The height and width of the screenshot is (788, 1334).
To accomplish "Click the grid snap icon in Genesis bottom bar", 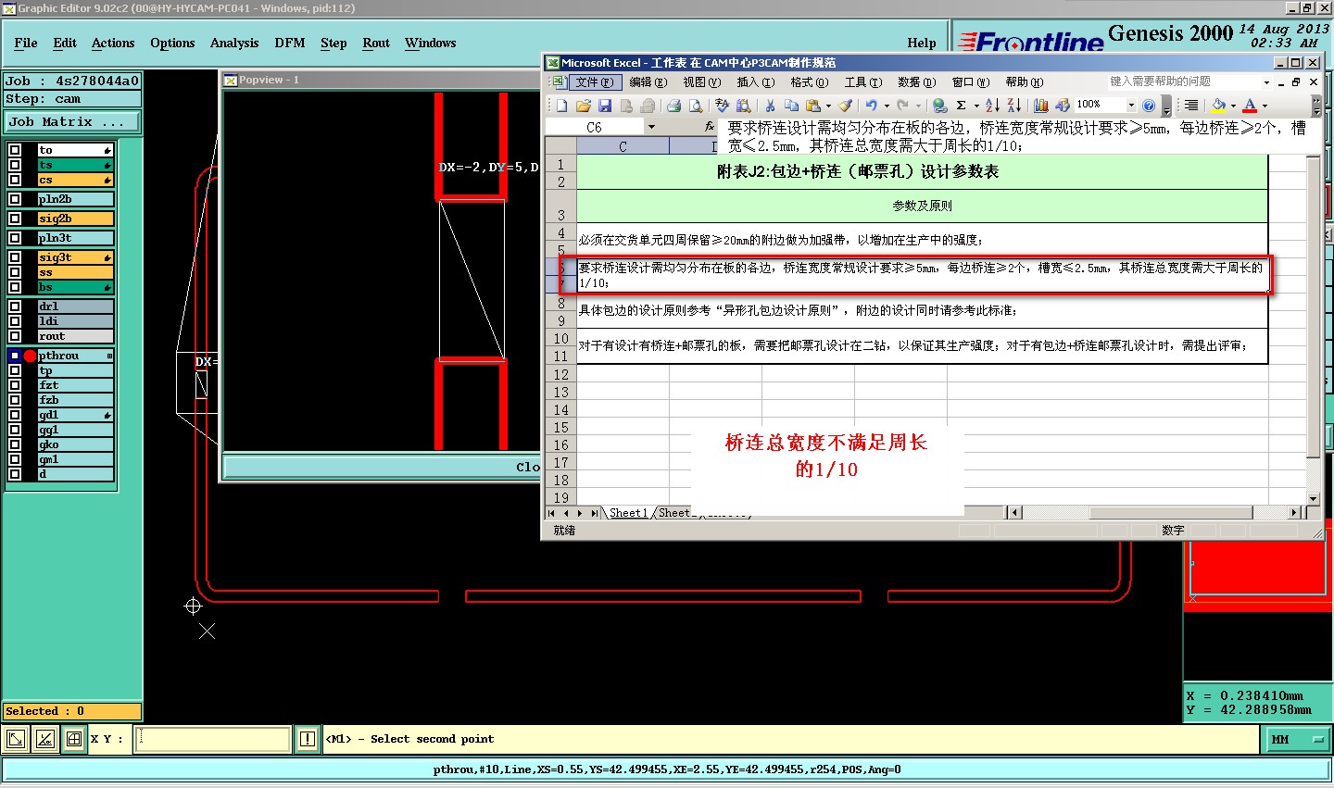I will (73, 739).
